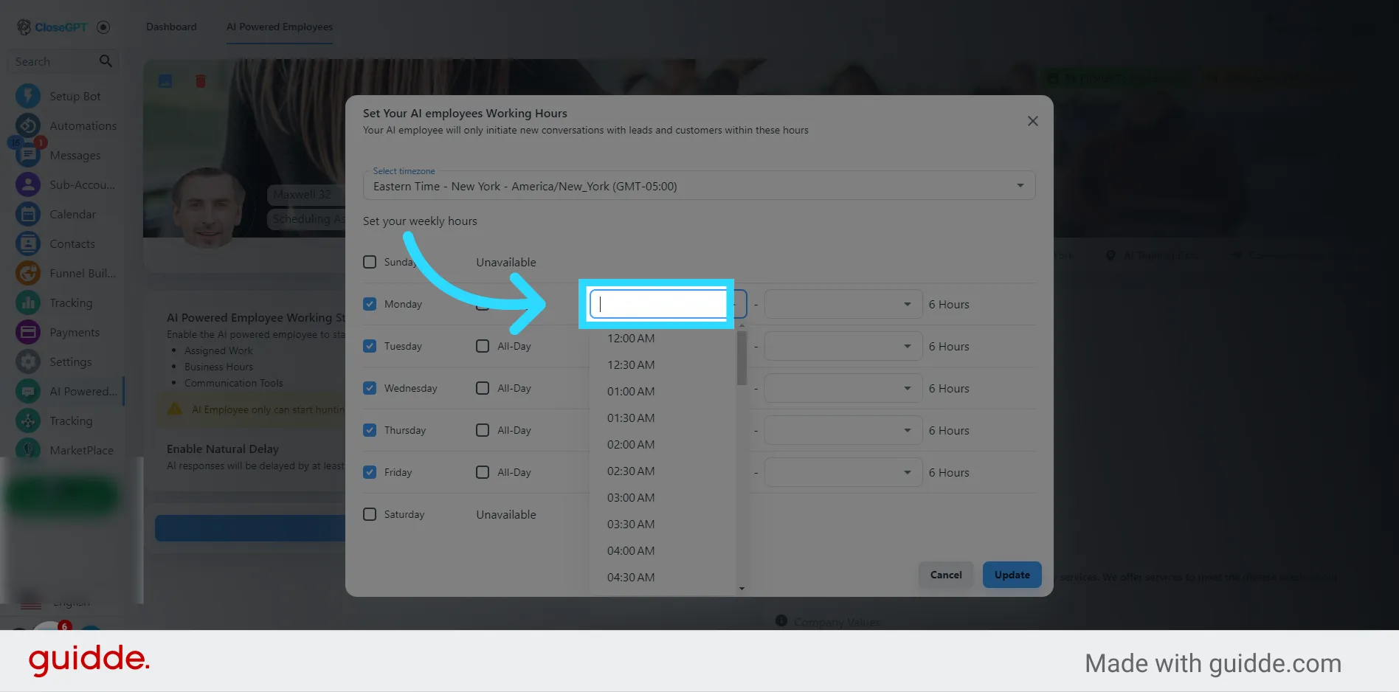Open the Select timezone dropdown
The height and width of the screenshot is (692, 1399).
[x=699, y=186]
